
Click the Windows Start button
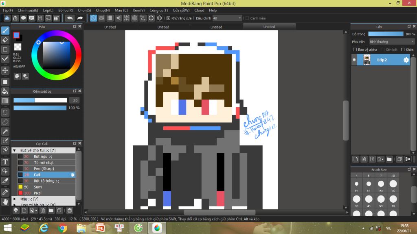pos(7,228)
